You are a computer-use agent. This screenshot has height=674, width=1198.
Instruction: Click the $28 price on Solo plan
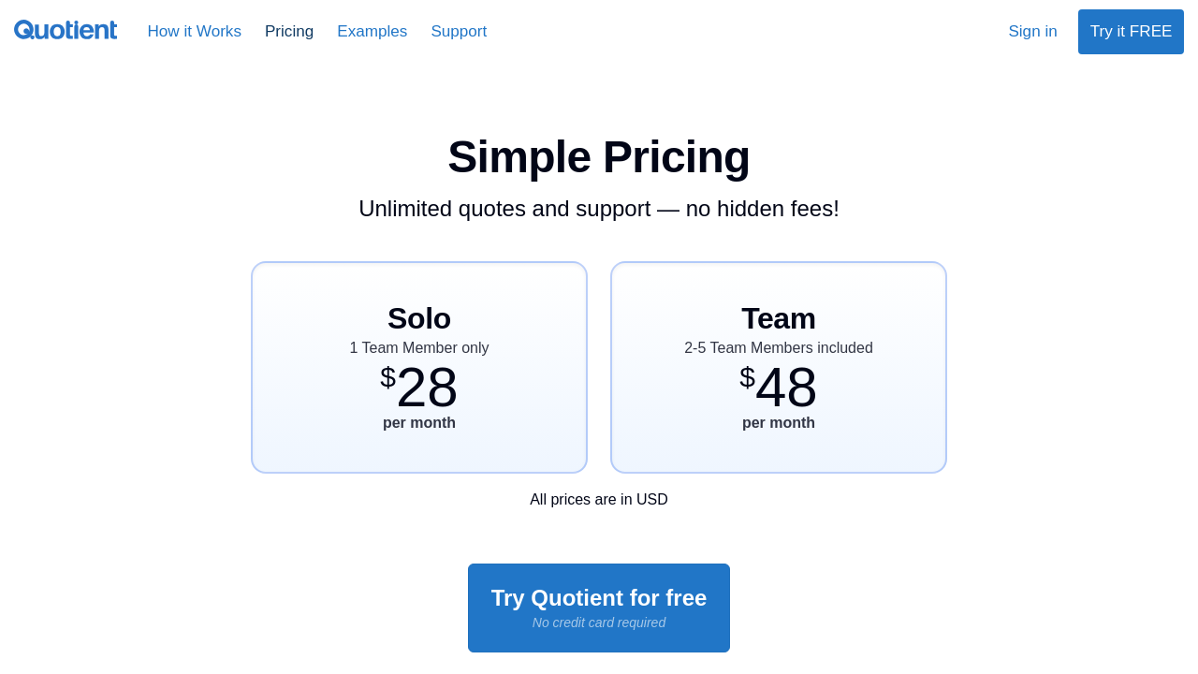pyautogui.click(x=419, y=387)
